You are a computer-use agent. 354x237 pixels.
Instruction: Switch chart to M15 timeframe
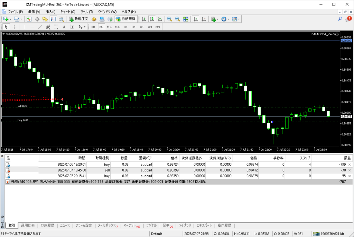pos(110,27)
